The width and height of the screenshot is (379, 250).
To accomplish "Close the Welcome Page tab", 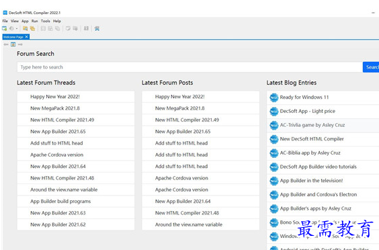I will pos(27,37).
